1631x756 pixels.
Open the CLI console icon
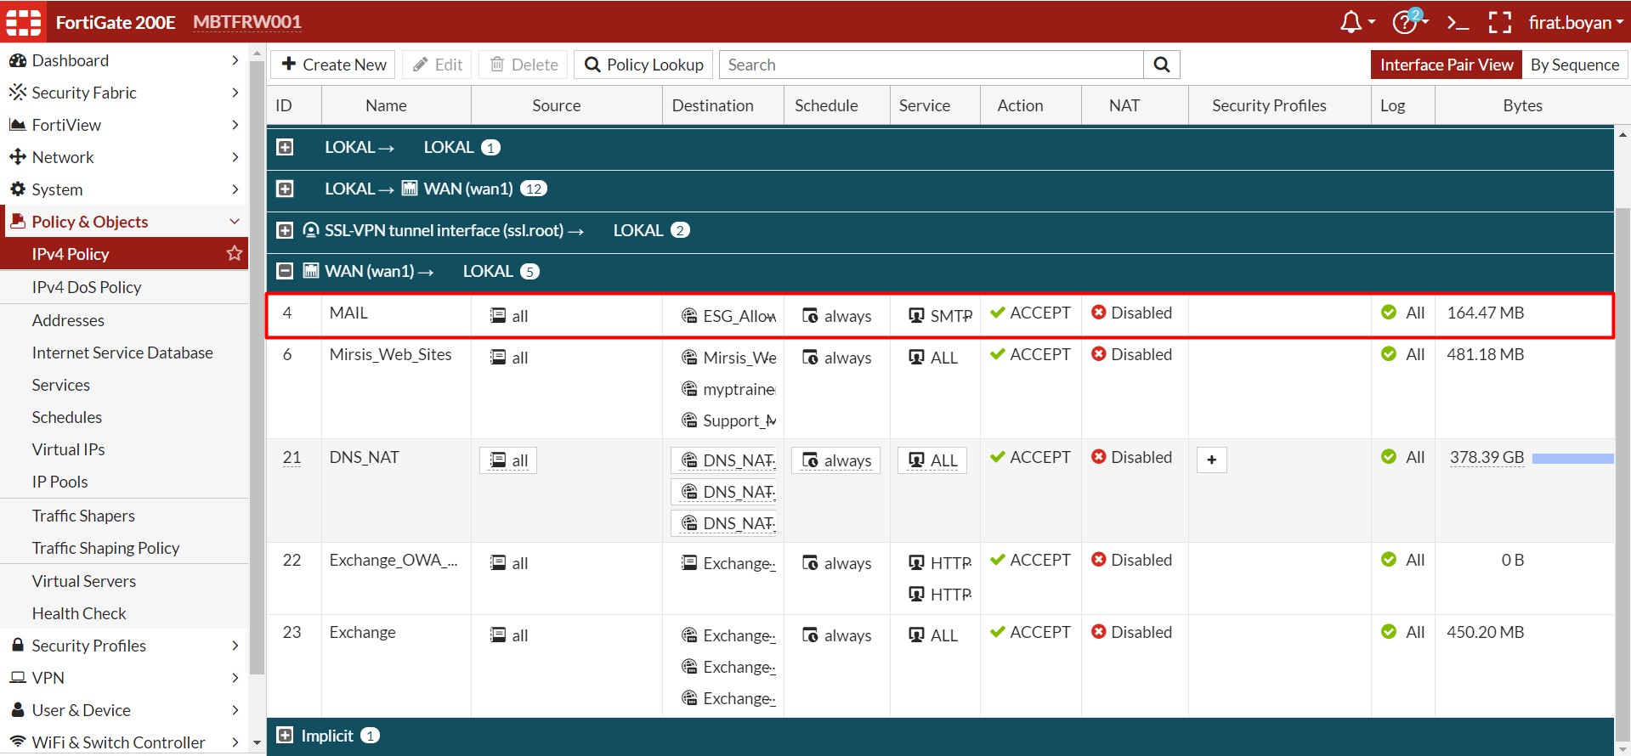(x=1458, y=23)
